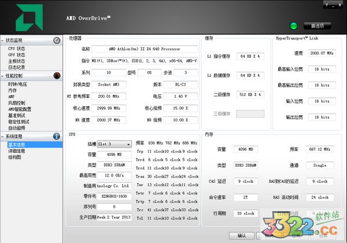The height and width of the screenshot is (243, 347).
Task: Click the 核心速度 2999.99 MHz field
Action: (109, 108)
